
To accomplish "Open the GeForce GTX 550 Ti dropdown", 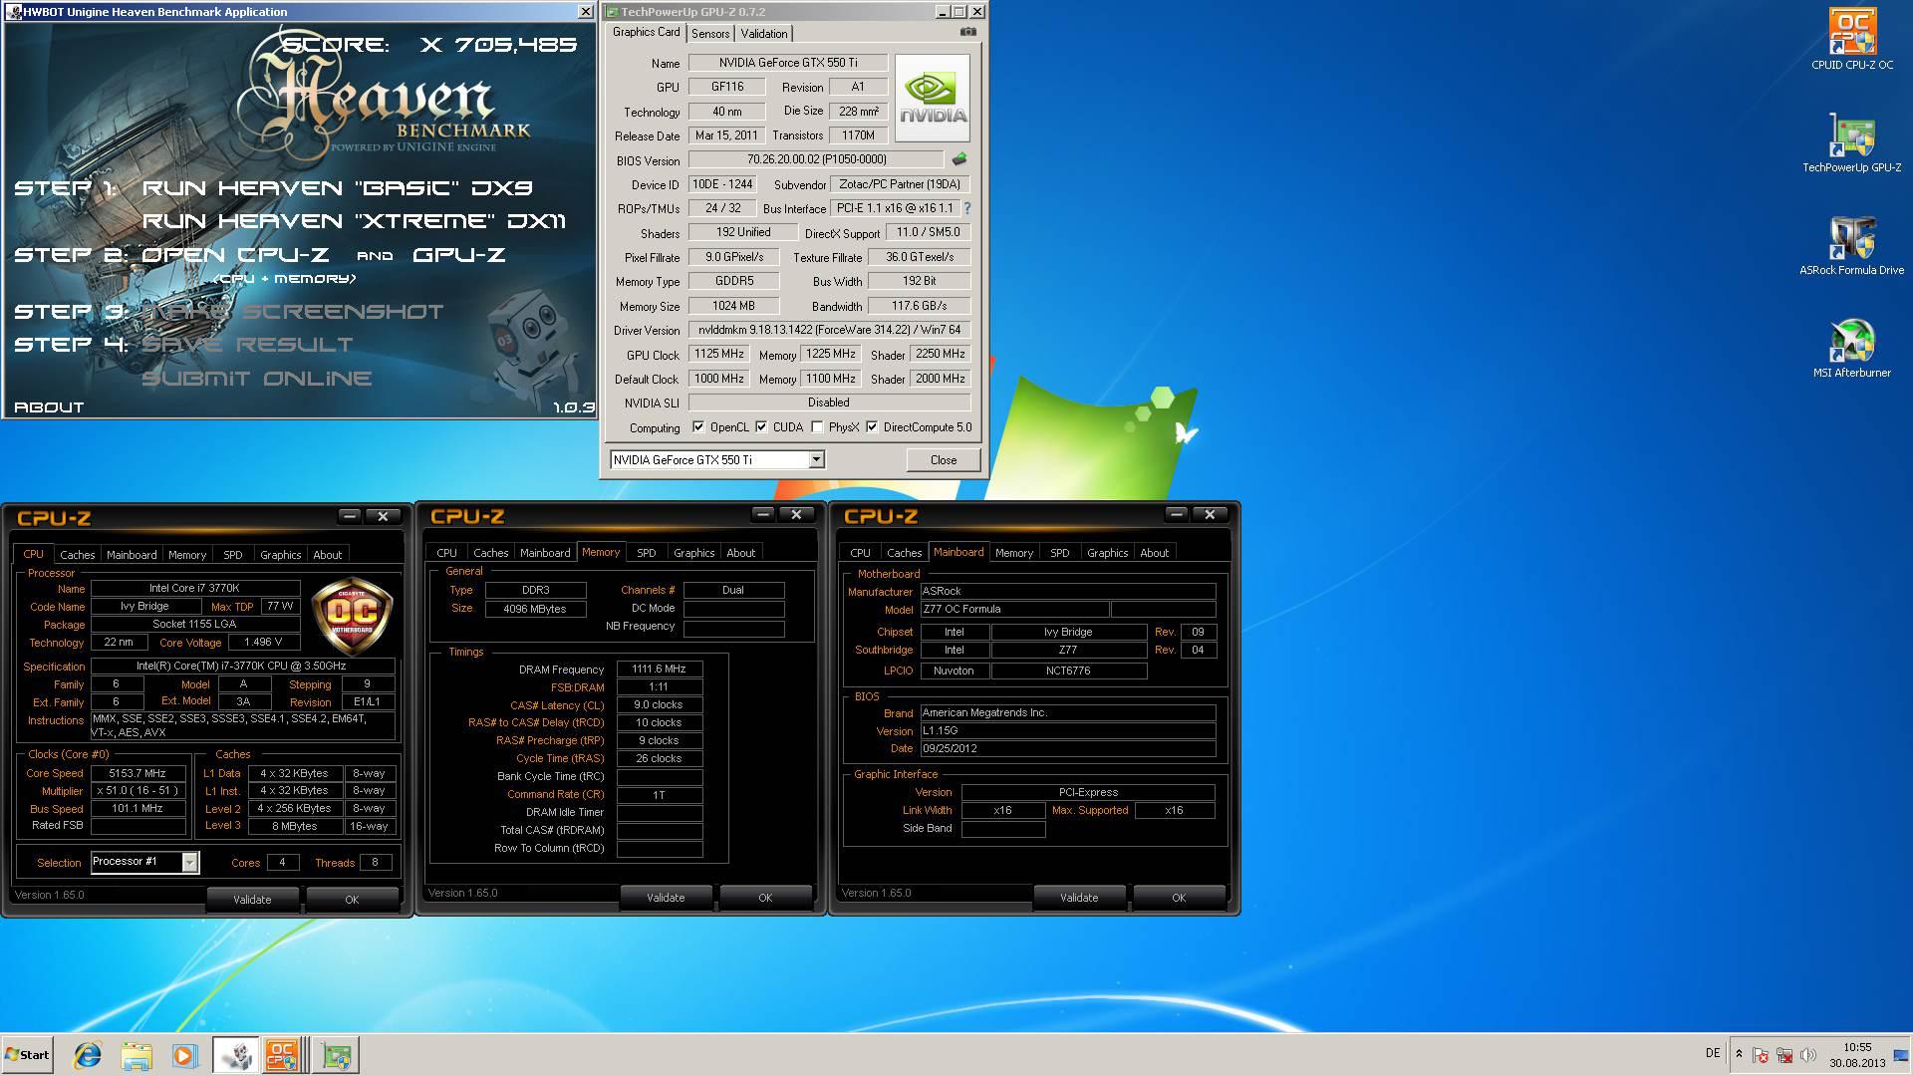I will tap(816, 459).
